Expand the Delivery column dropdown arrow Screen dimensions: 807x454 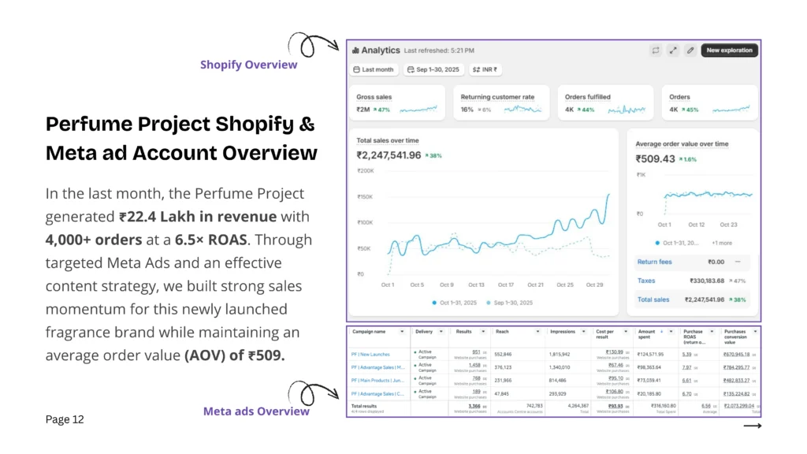click(x=443, y=332)
